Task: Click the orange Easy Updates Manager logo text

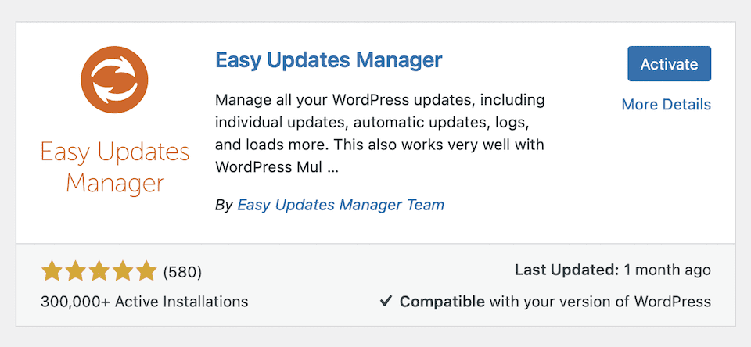Action: point(115,166)
